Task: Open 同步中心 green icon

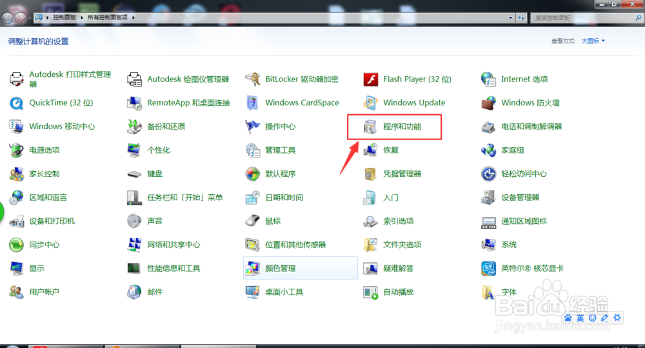Action: 17,245
